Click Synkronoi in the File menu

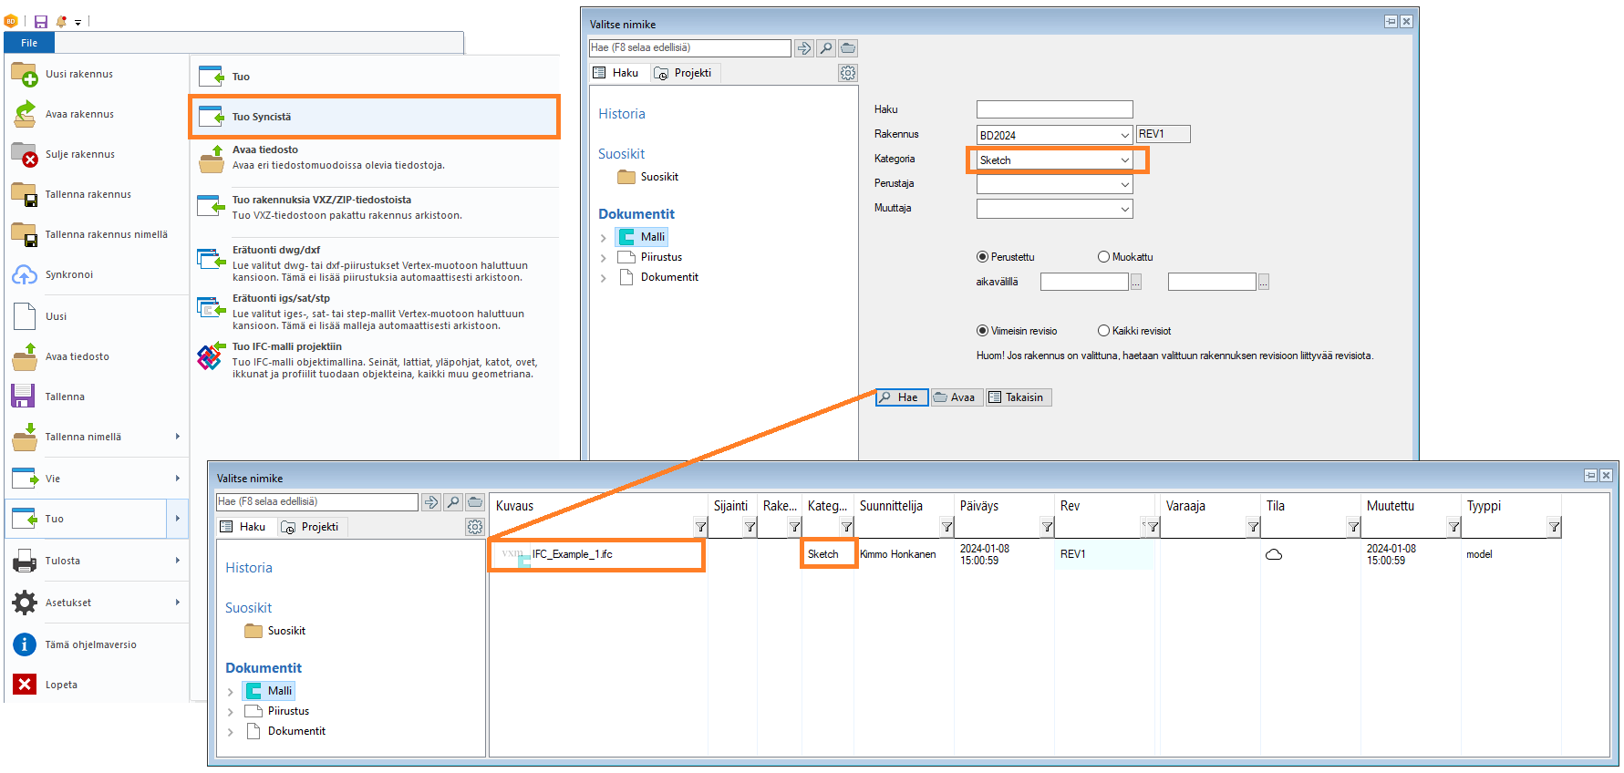[x=96, y=274]
